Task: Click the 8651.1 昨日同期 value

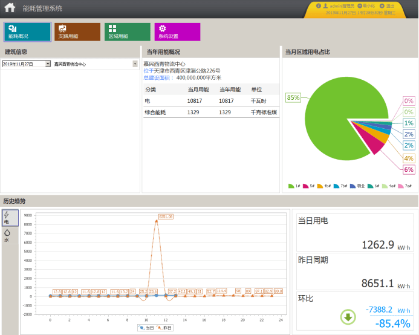Action: pos(377,283)
